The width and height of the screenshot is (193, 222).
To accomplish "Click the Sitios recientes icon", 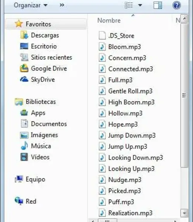I will pos(24,57).
